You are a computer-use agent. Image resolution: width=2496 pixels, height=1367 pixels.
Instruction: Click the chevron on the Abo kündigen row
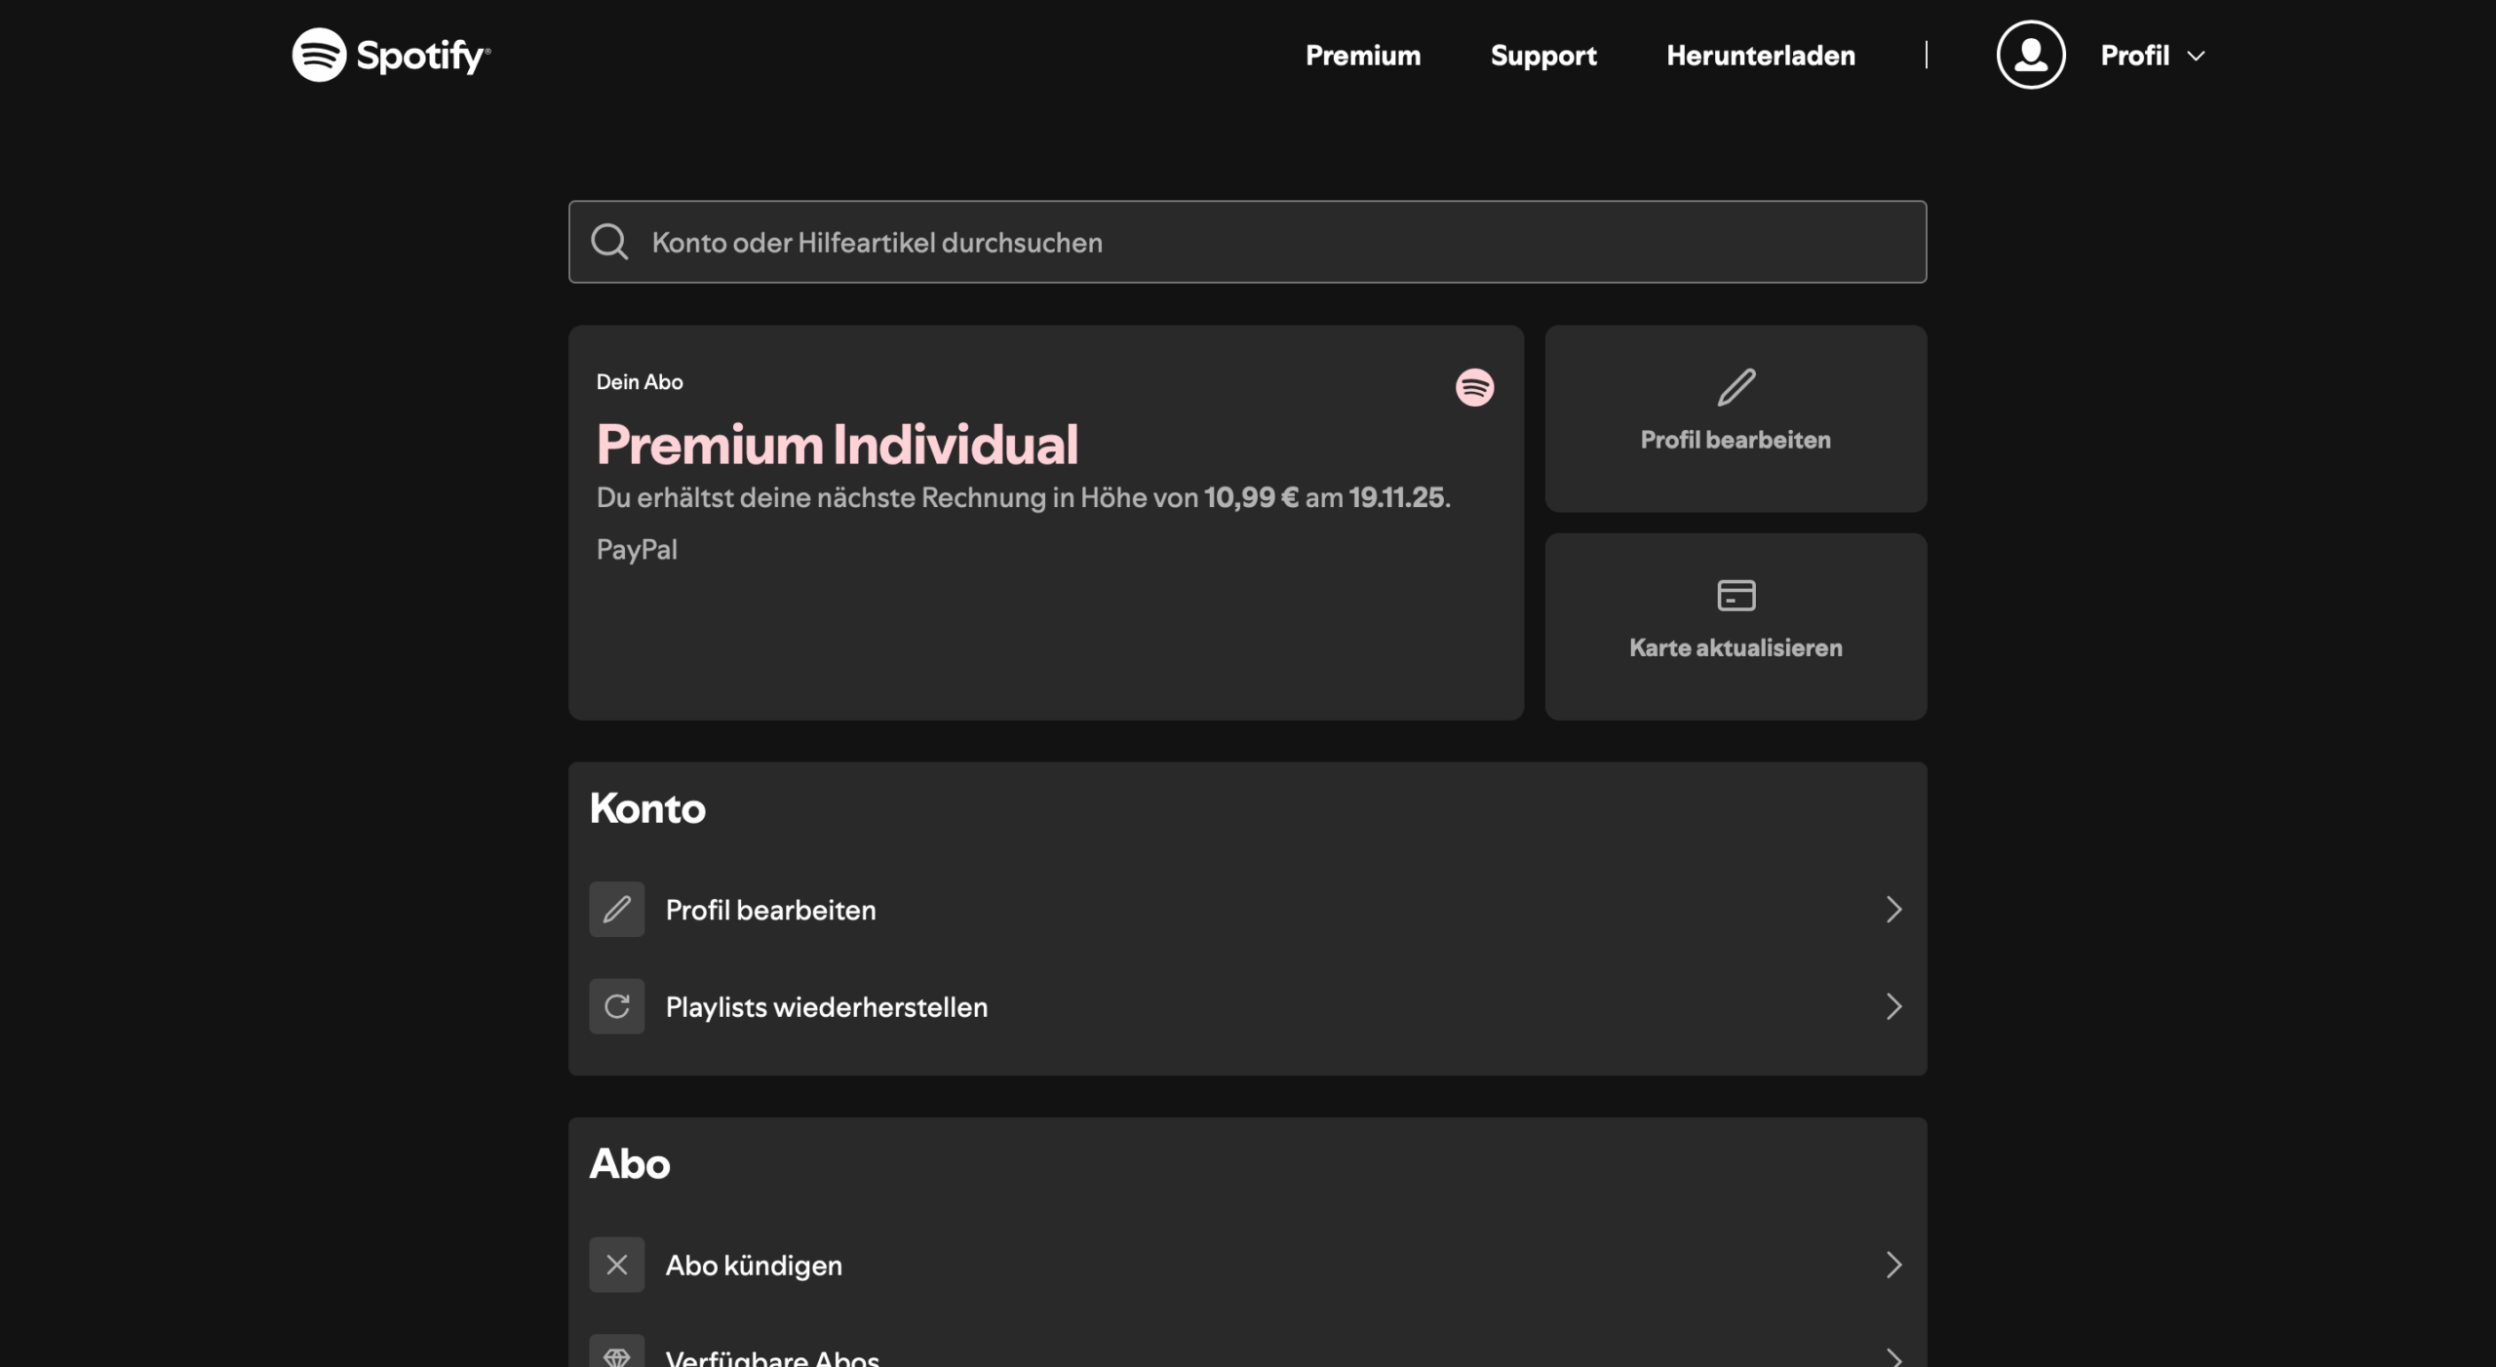click(1893, 1265)
